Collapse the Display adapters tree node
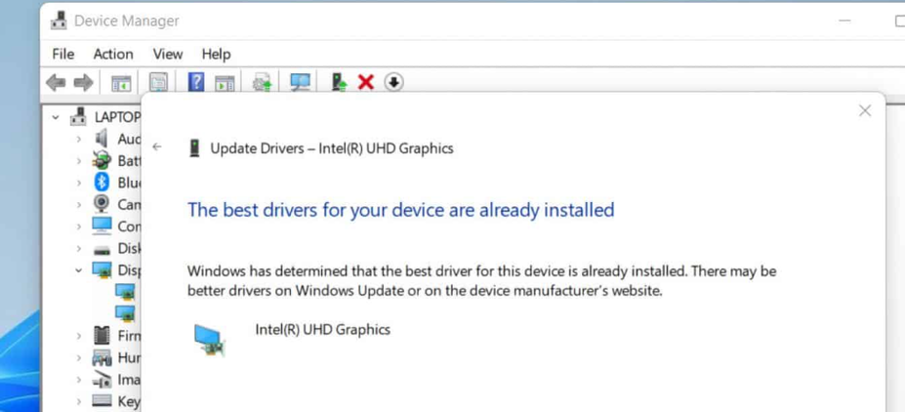This screenshot has height=412, width=905. pyautogui.click(x=79, y=270)
